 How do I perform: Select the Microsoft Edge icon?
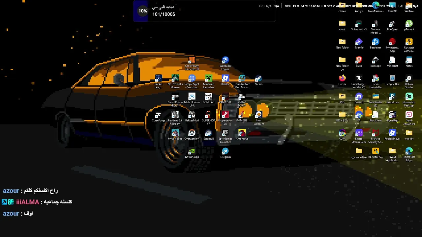point(409,154)
